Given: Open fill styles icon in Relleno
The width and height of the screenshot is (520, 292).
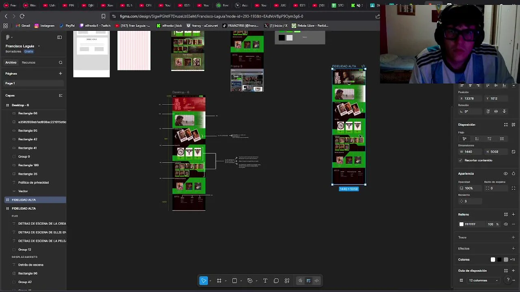Looking at the screenshot, I should coord(506,215).
